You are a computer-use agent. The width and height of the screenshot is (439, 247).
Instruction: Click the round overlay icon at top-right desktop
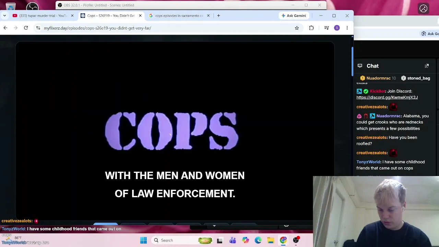pyautogui.click(x=424, y=9)
